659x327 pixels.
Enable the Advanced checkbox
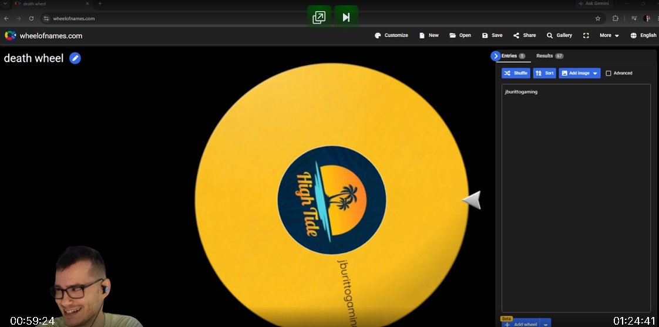coord(608,73)
